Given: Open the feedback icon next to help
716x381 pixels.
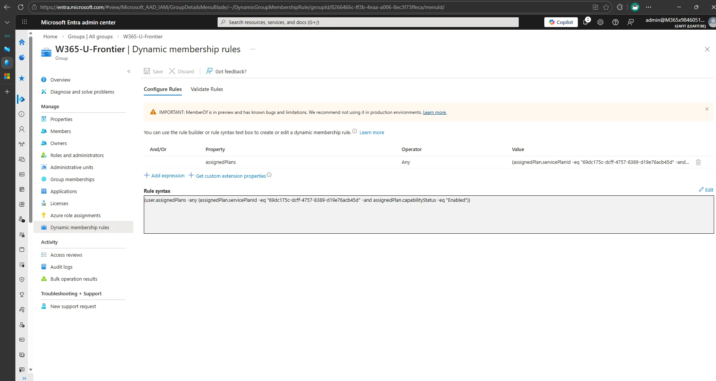Looking at the screenshot, I should pos(631,22).
